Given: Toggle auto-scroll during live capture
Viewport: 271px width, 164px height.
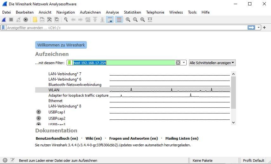Looking at the screenshot, I should point(110,20).
